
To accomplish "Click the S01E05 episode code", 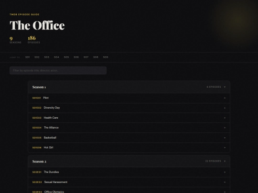I will click(x=37, y=138).
